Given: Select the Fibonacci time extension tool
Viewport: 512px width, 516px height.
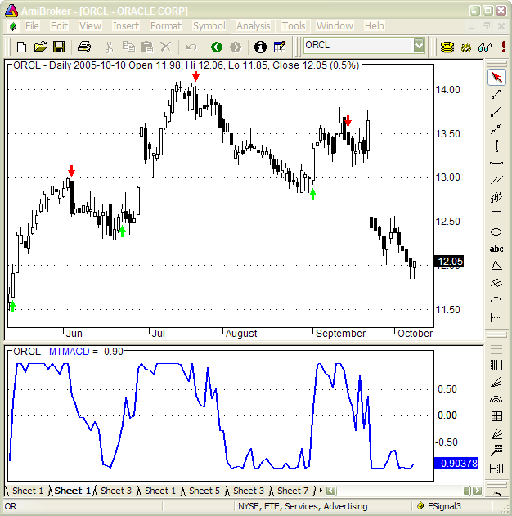Looking at the screenshot, I should click(x=496, y=468).
